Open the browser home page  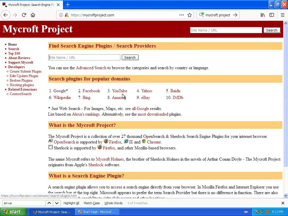[x=33, y=15]
